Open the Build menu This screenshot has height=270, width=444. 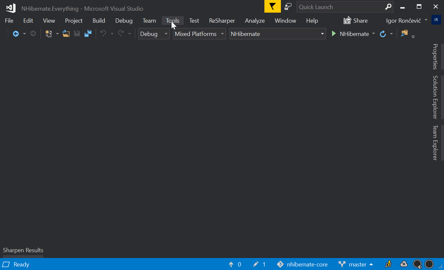click(x=99, y=20)
